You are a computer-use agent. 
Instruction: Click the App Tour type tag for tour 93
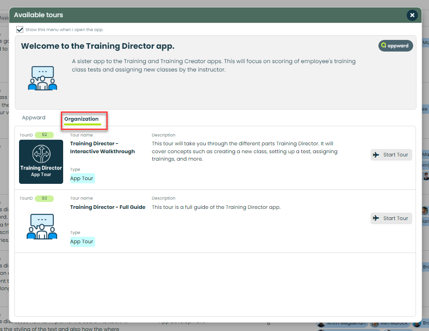(x=82, y=241)
